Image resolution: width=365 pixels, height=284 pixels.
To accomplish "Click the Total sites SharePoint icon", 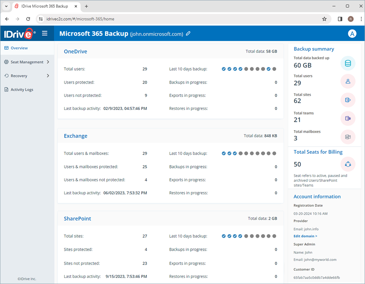I will point(348,100).
